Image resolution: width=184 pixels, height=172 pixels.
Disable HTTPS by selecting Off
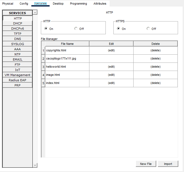click(148, 29)
